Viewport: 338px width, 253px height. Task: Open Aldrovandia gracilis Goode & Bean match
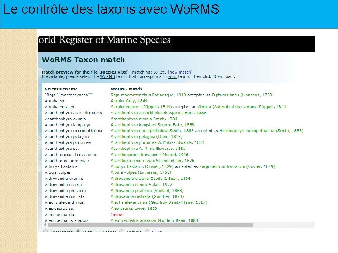coord(151,179)
